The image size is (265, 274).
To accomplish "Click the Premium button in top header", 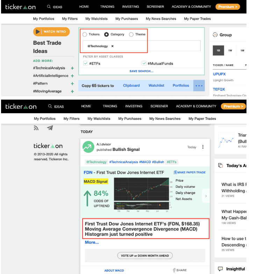I will tap(228, 7).
